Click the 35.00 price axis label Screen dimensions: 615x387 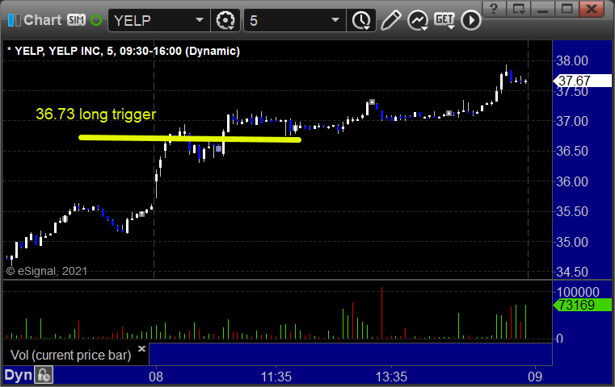click(572, 242)
